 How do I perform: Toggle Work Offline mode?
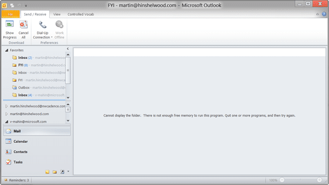60,30
